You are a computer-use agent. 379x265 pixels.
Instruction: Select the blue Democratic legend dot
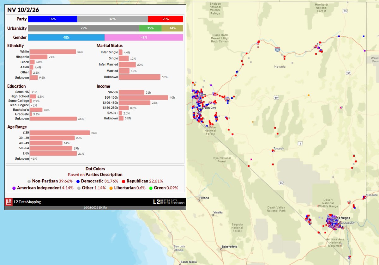(78, 181)
